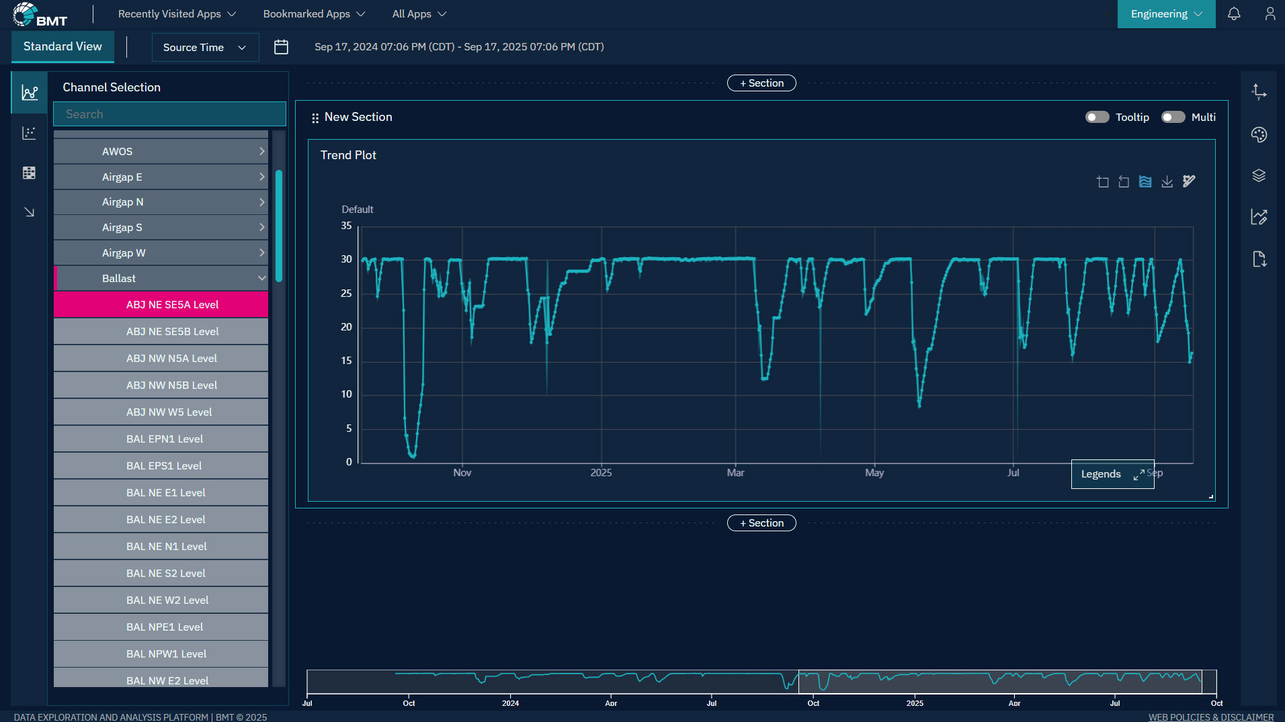Open the Recently Visited Apps menu
The height and width of the screenshot is (722, 1285).
click(x=177, y=14)
